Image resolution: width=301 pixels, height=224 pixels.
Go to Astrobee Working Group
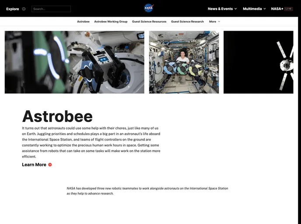(111, 21)
